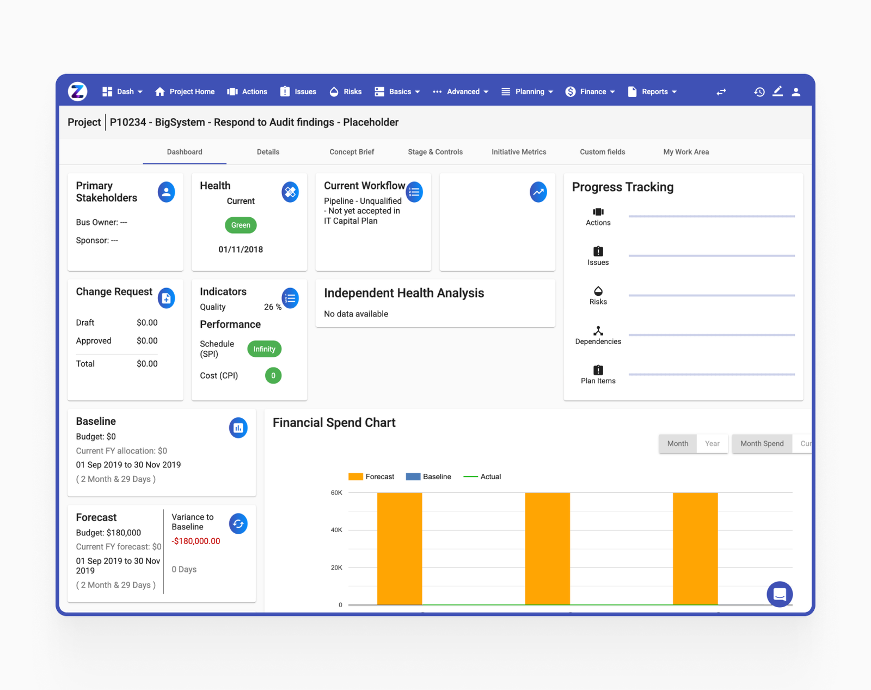Screen dimensions: 871x690
Task: Click the trend chart icon card
Action: coord(538,192)
